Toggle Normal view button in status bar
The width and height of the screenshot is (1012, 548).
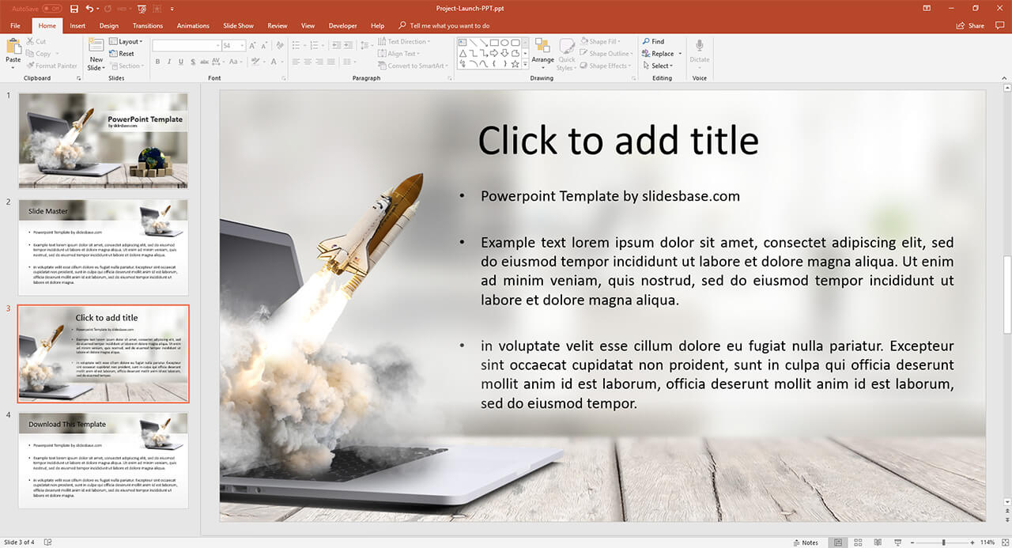pos(838,542)
